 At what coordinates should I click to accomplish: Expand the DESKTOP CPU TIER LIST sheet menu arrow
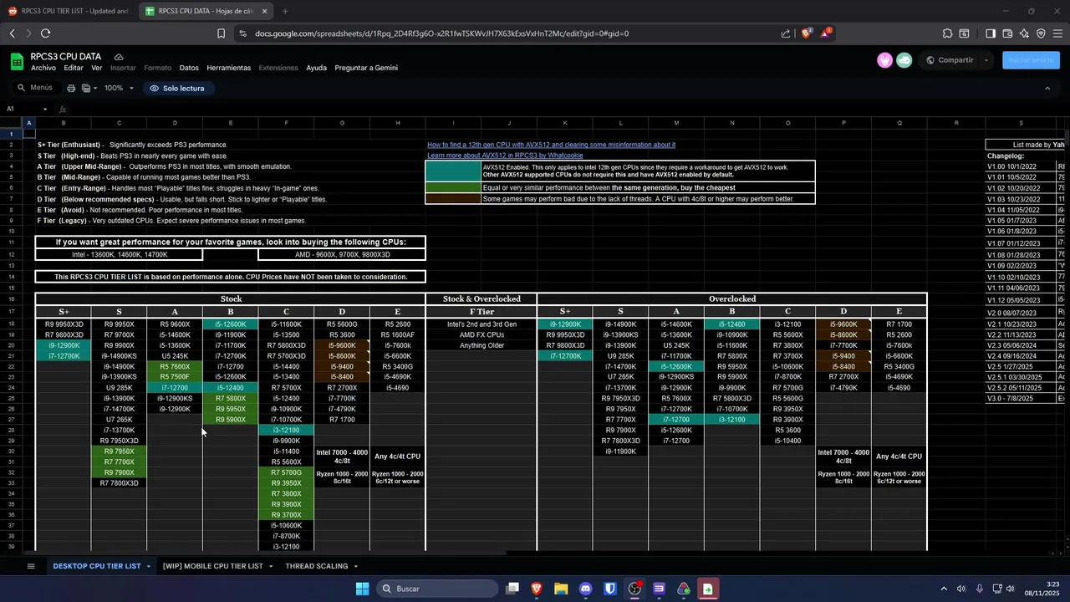tap(149, 566)
